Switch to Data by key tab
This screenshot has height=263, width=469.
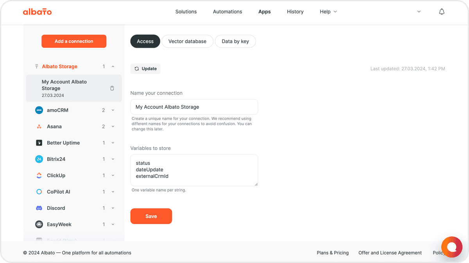[x=235, y=41]
